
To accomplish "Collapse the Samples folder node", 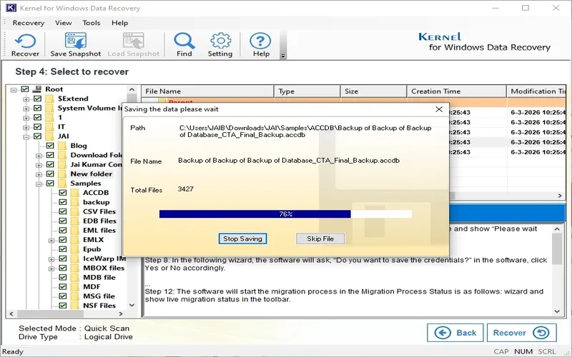I will pos(39,183).
